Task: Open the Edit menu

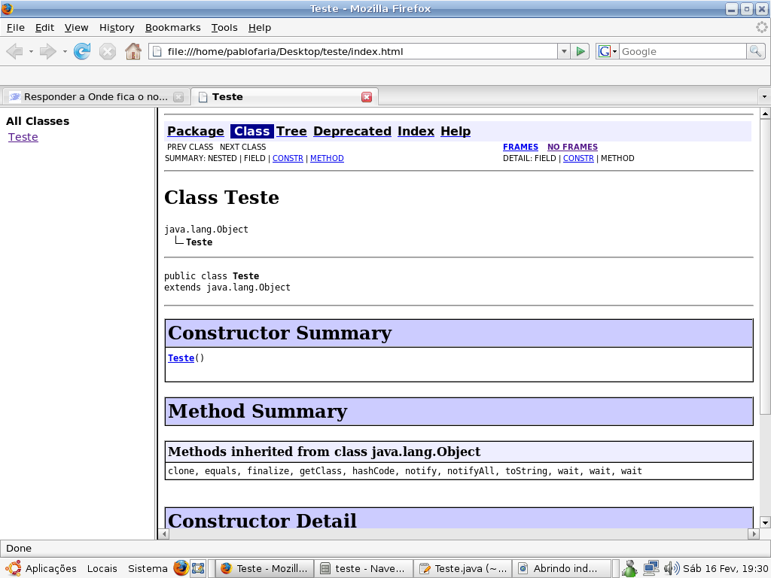Action: point(44,28)
